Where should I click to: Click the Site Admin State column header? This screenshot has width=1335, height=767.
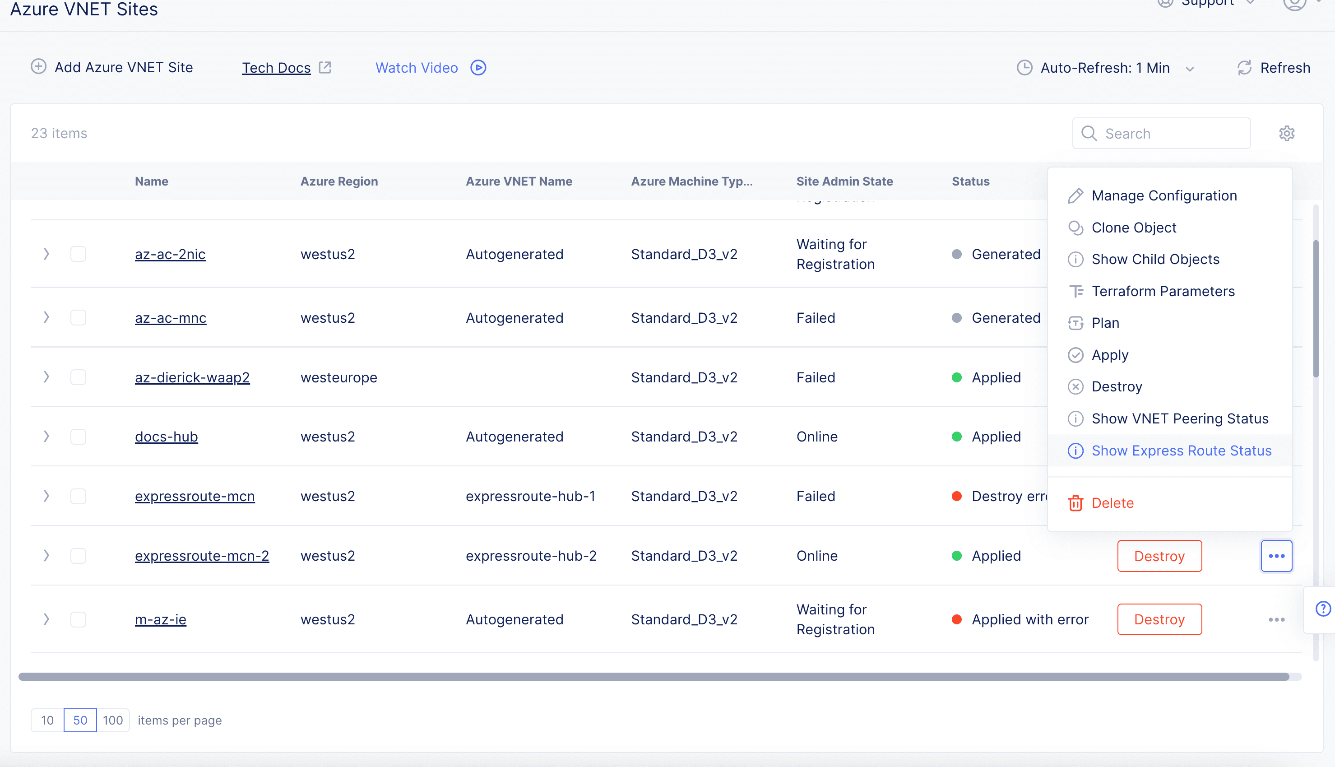coord(844,182)
